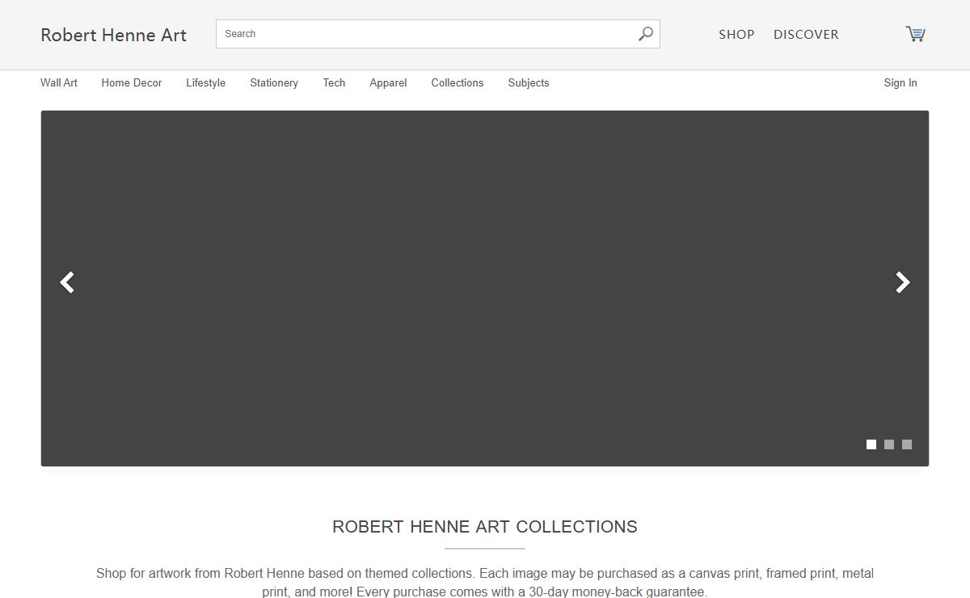
Task: Select the third carousel slide indicator
Action: click(x=907, y=444)
